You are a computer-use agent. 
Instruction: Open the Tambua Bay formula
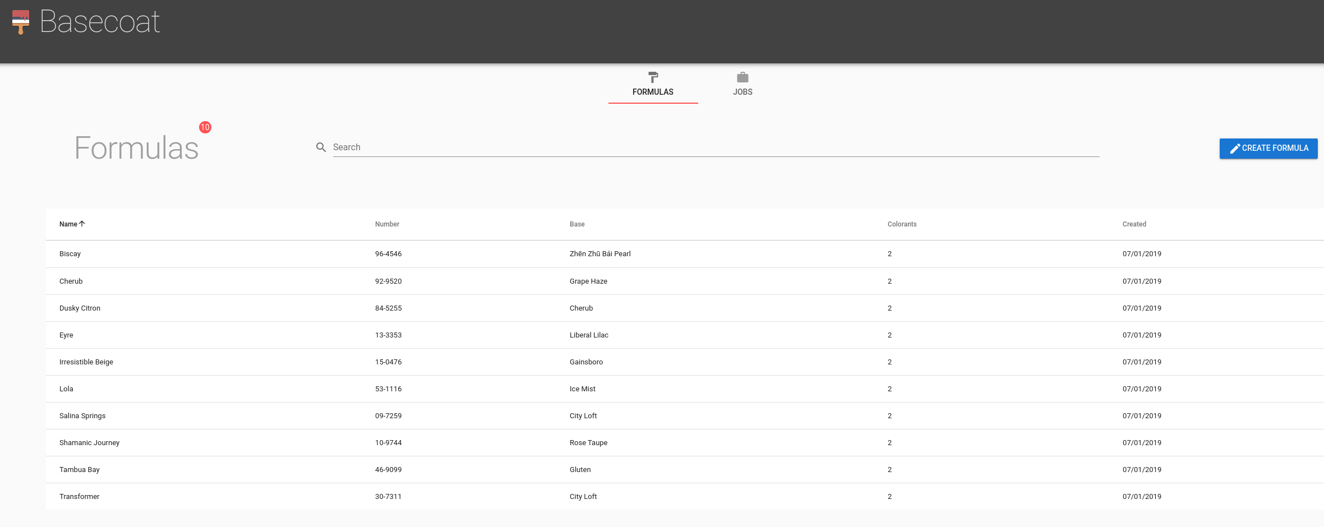(80, 470)
